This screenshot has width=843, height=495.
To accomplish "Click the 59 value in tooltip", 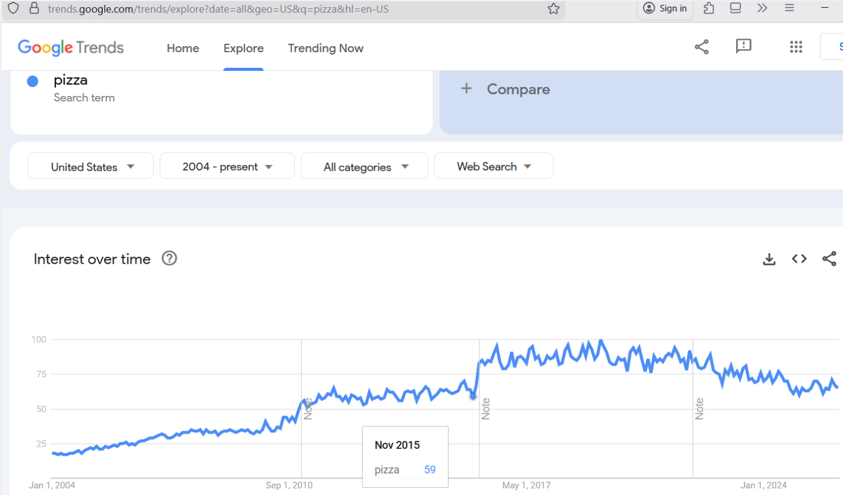I will point(430,469).
